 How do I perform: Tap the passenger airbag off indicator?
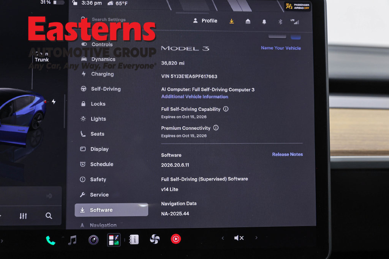[x=297, y=6]
